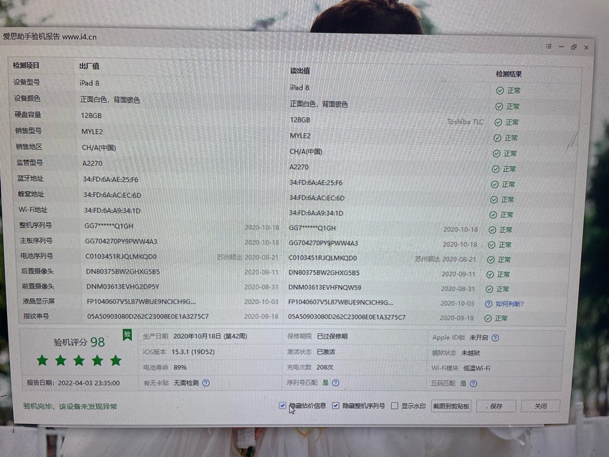Image resolution: width=609 pixels, height=457 pixels.
Task: Click the 验机完毕，该设备未发现异常 status message
Action: tap(70, 407)
